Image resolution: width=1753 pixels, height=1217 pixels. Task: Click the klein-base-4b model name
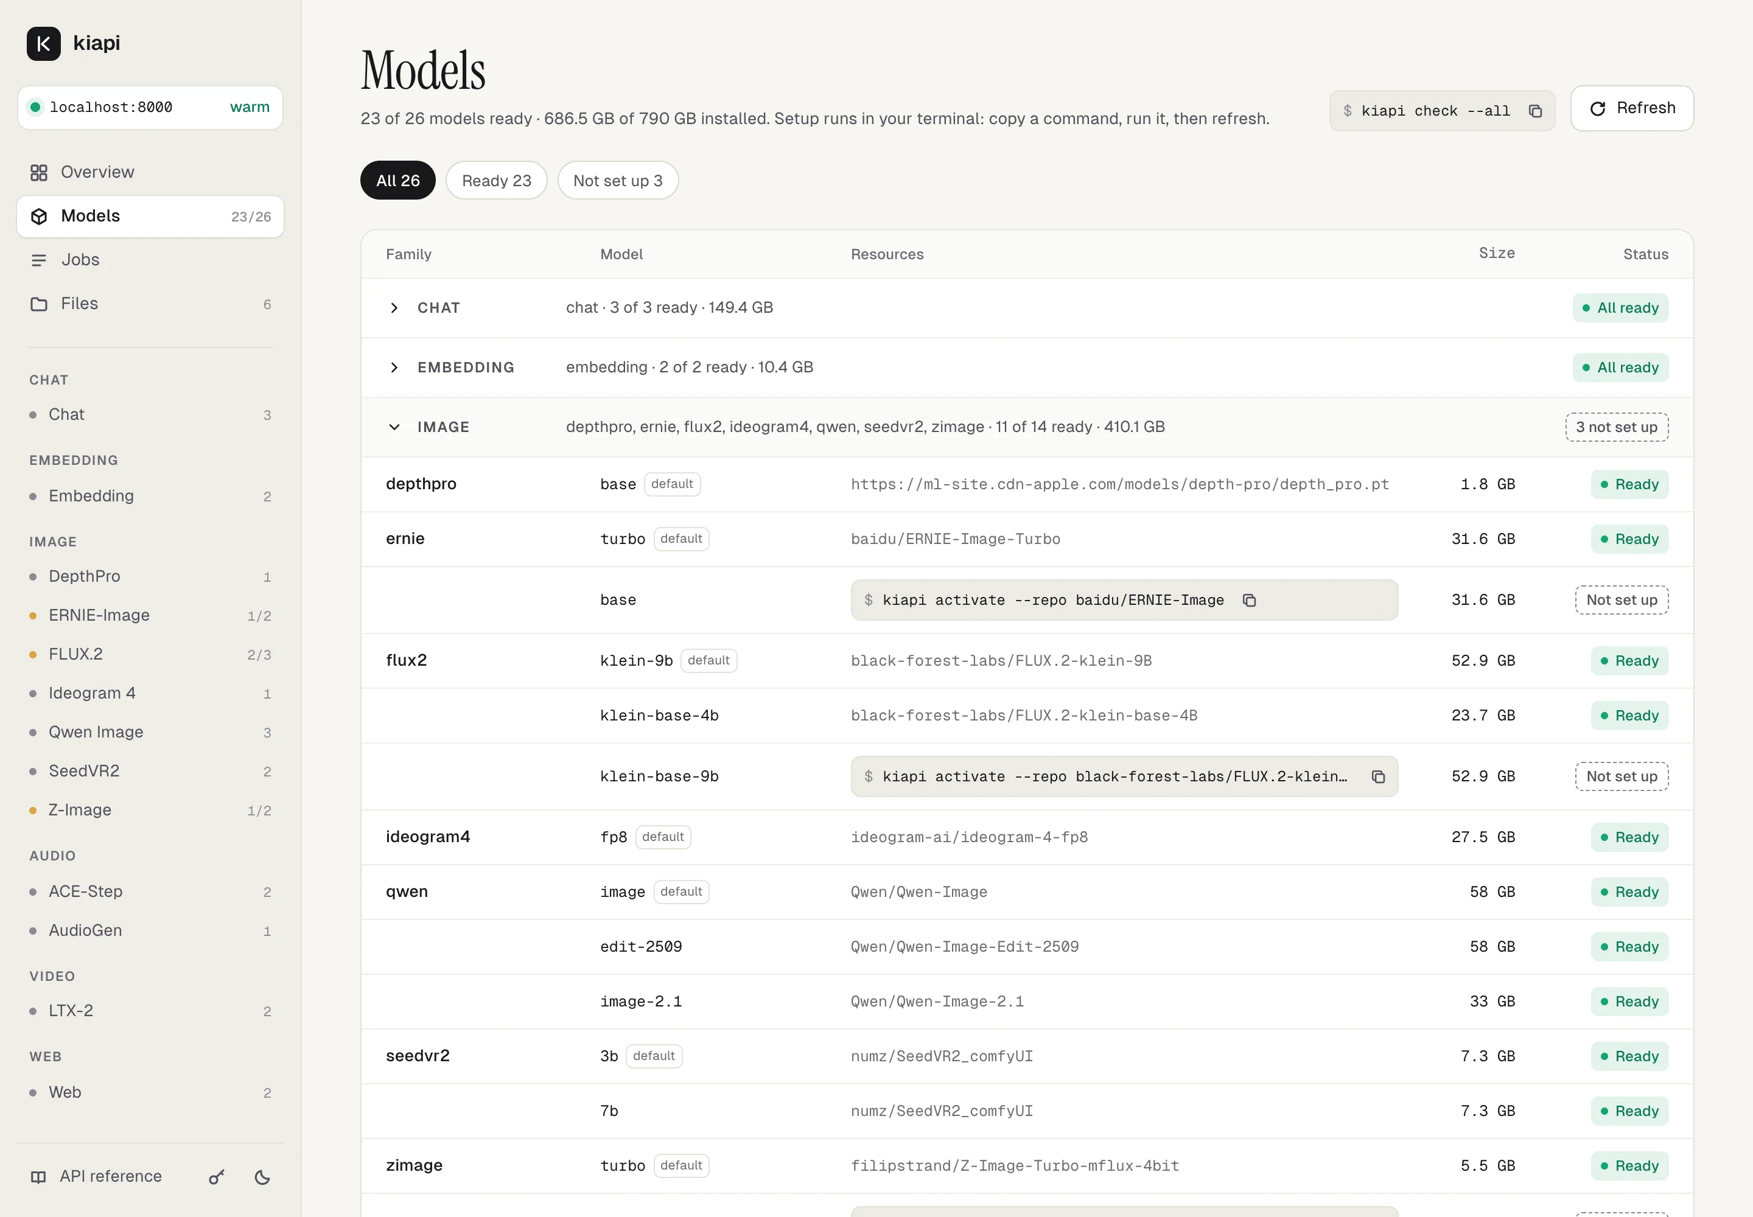point(660,716)
